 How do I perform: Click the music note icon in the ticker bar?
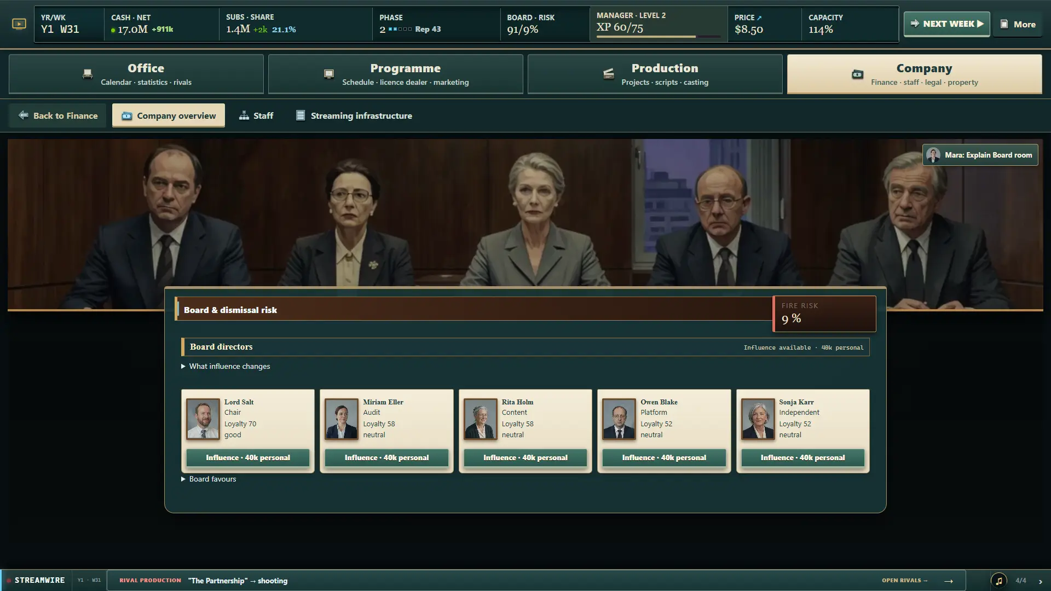pyautogui.click(x=999, y=581)
